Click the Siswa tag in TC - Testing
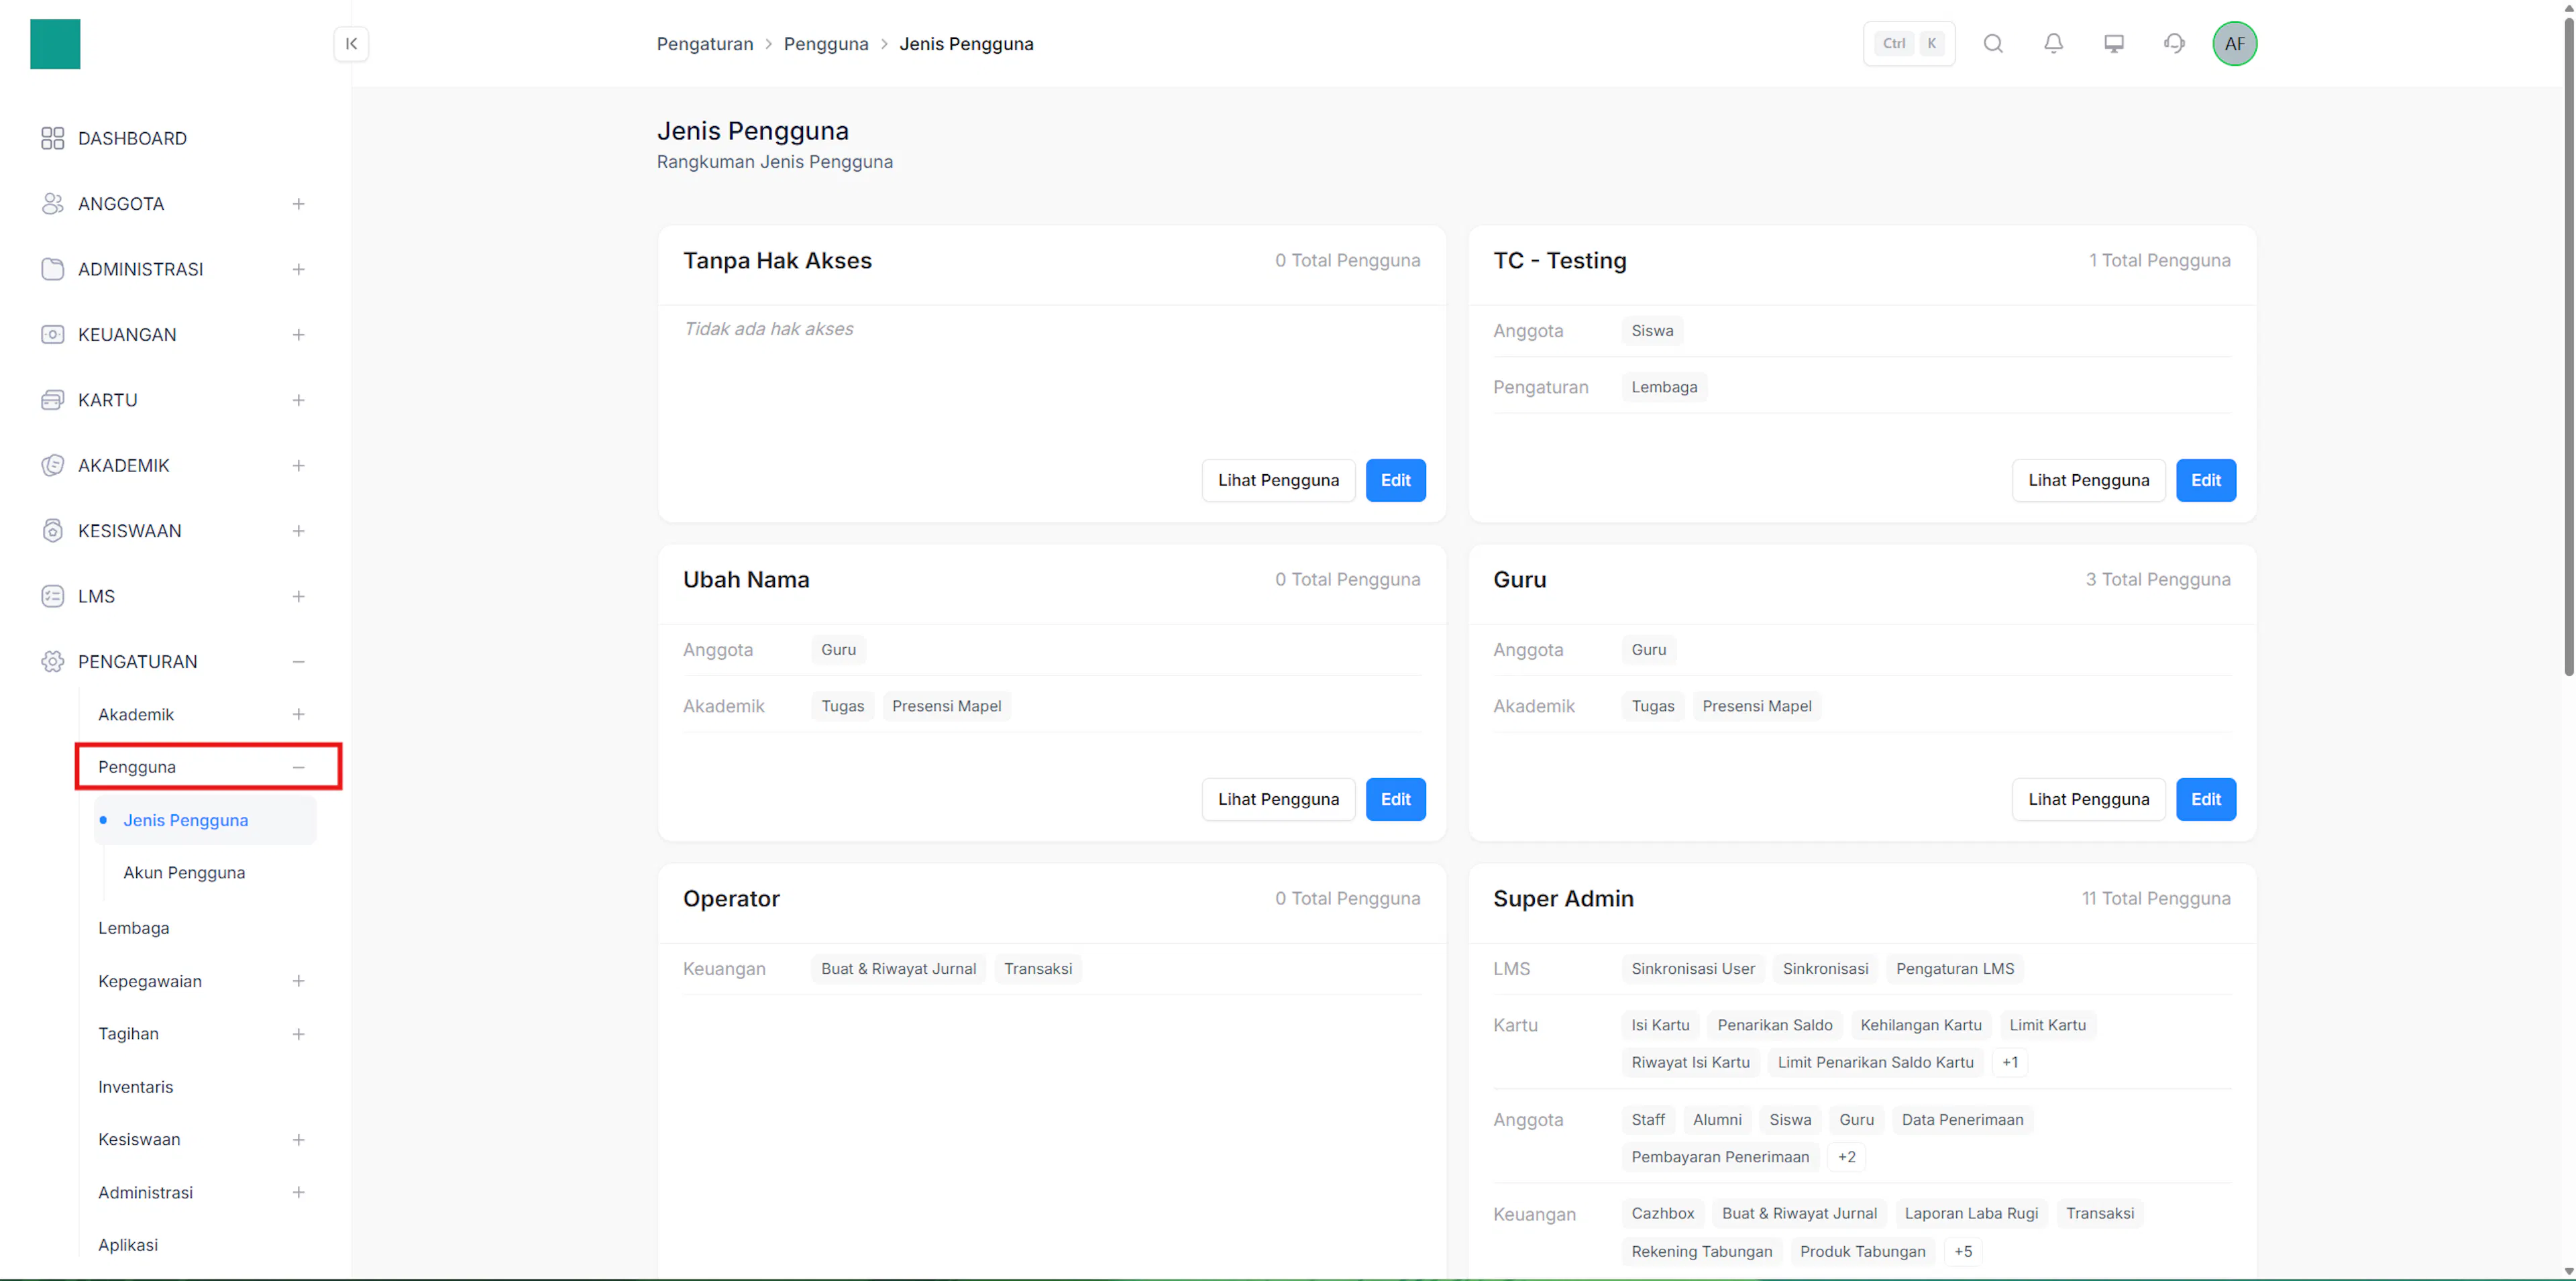Image resolution: width=2576 pixels, height=1281 pixels. click(1652, 331)
